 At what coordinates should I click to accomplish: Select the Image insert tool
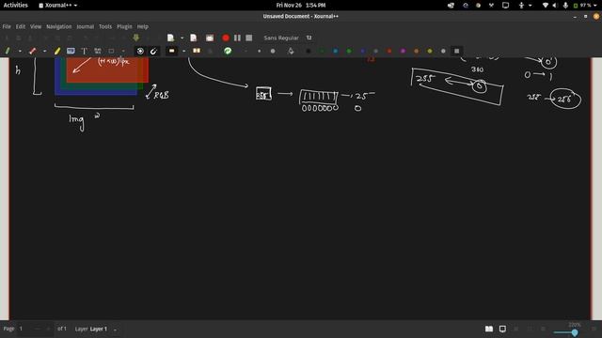click(71, 51)
